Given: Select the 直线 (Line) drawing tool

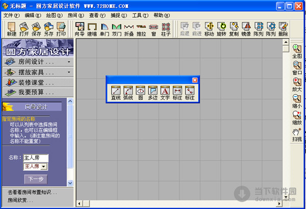Looking at the screenshot, I should point(116,92).
